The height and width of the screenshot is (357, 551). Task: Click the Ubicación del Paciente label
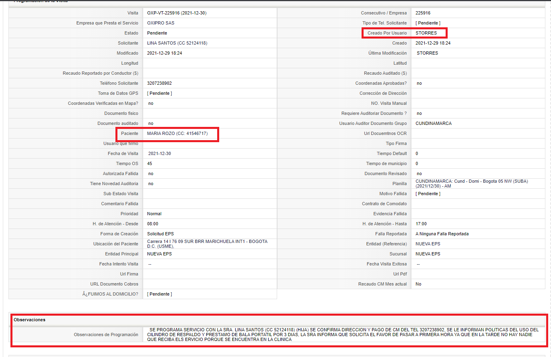pyautogui.click(x=116, y=244)
